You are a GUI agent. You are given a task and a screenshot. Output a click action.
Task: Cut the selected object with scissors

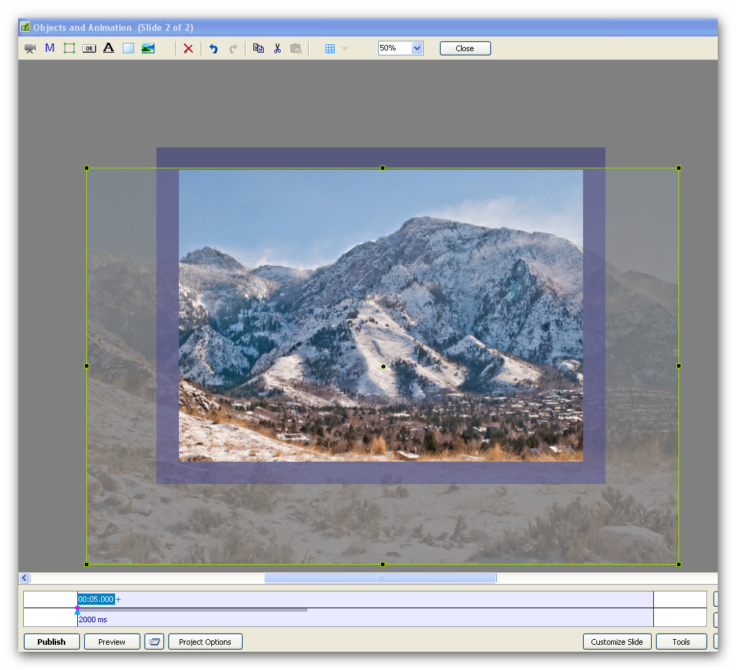tap(277, 48)
